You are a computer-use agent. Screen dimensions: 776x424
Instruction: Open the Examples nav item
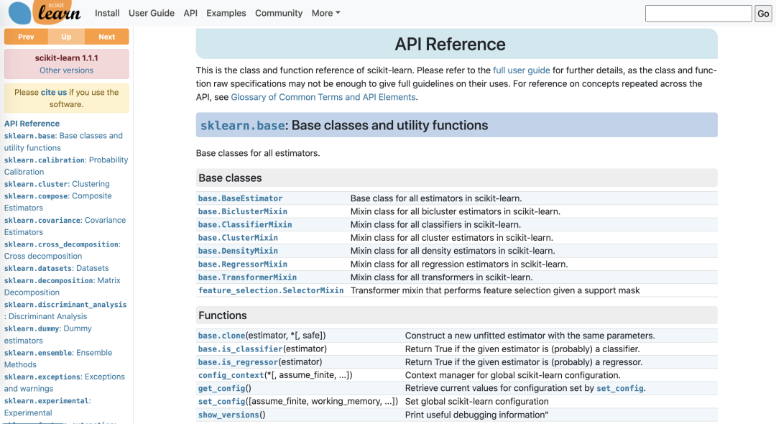tap(226, 13)
